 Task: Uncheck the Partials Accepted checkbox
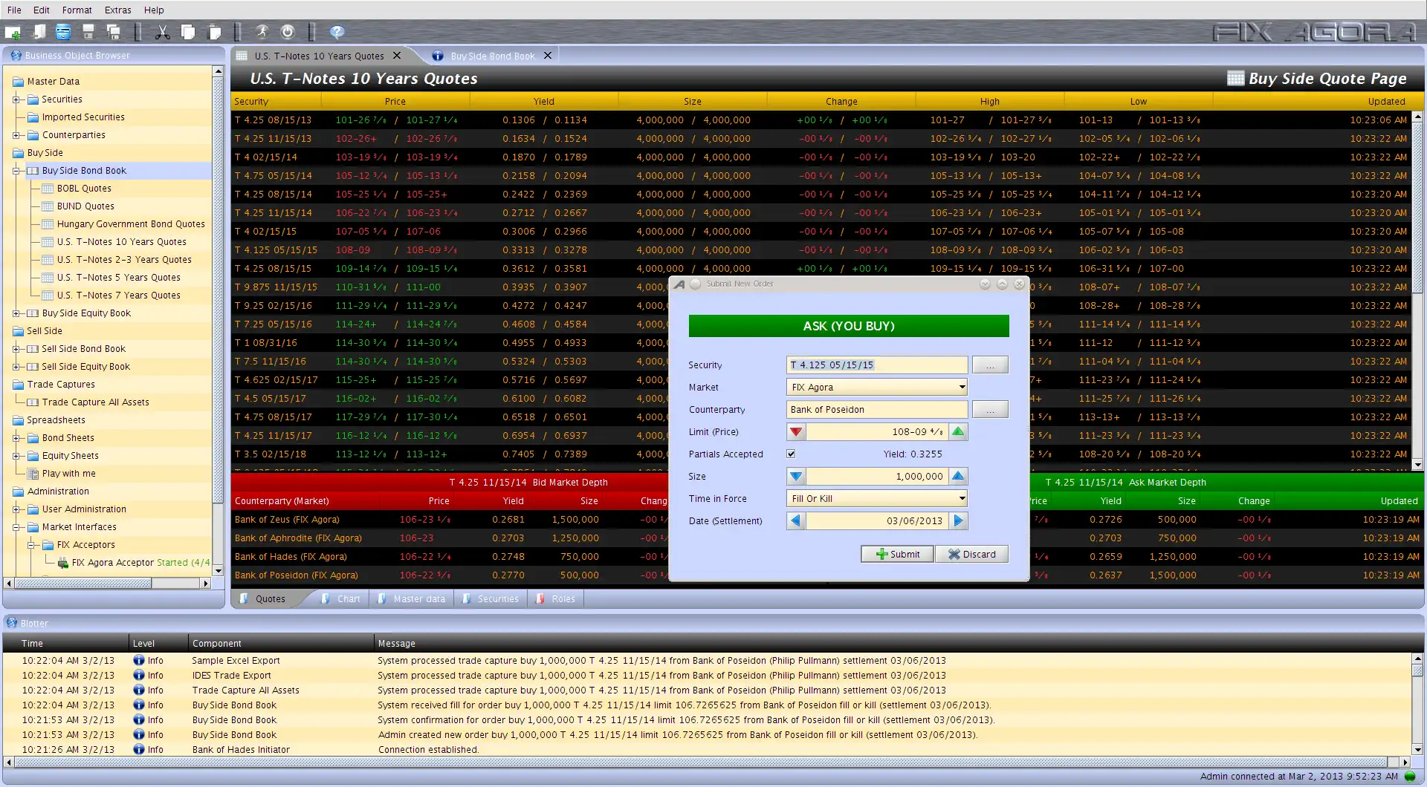[x=791, y=454]
